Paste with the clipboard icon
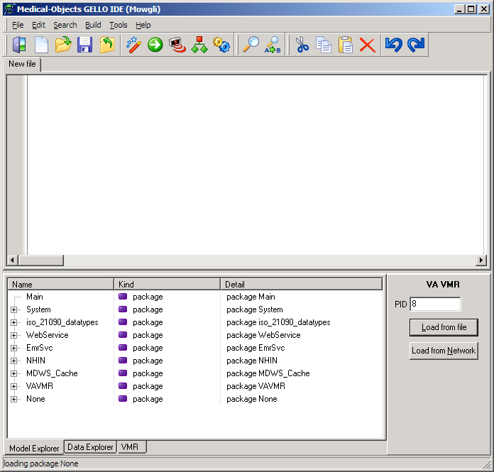The image size is (494, 472). (345, 45)
